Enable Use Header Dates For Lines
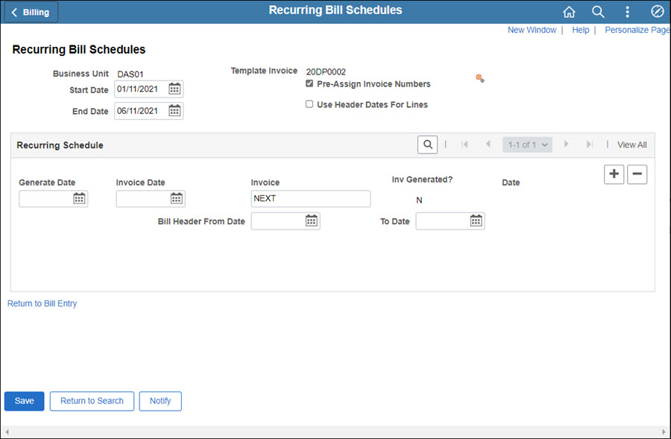 (x=309, y=104)
